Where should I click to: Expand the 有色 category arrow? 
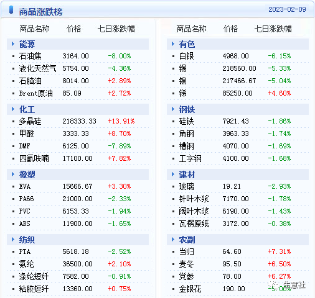(x=173, y=44)
